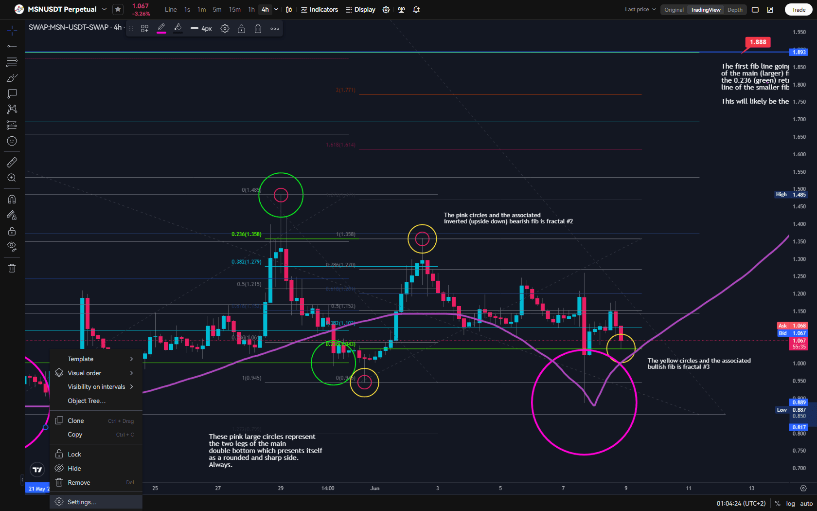The height and width of the screenshot is (511, 817).
Task: Expand the MSNUSDT Perpetual symbol dropdown
Action: coord(104,9)
